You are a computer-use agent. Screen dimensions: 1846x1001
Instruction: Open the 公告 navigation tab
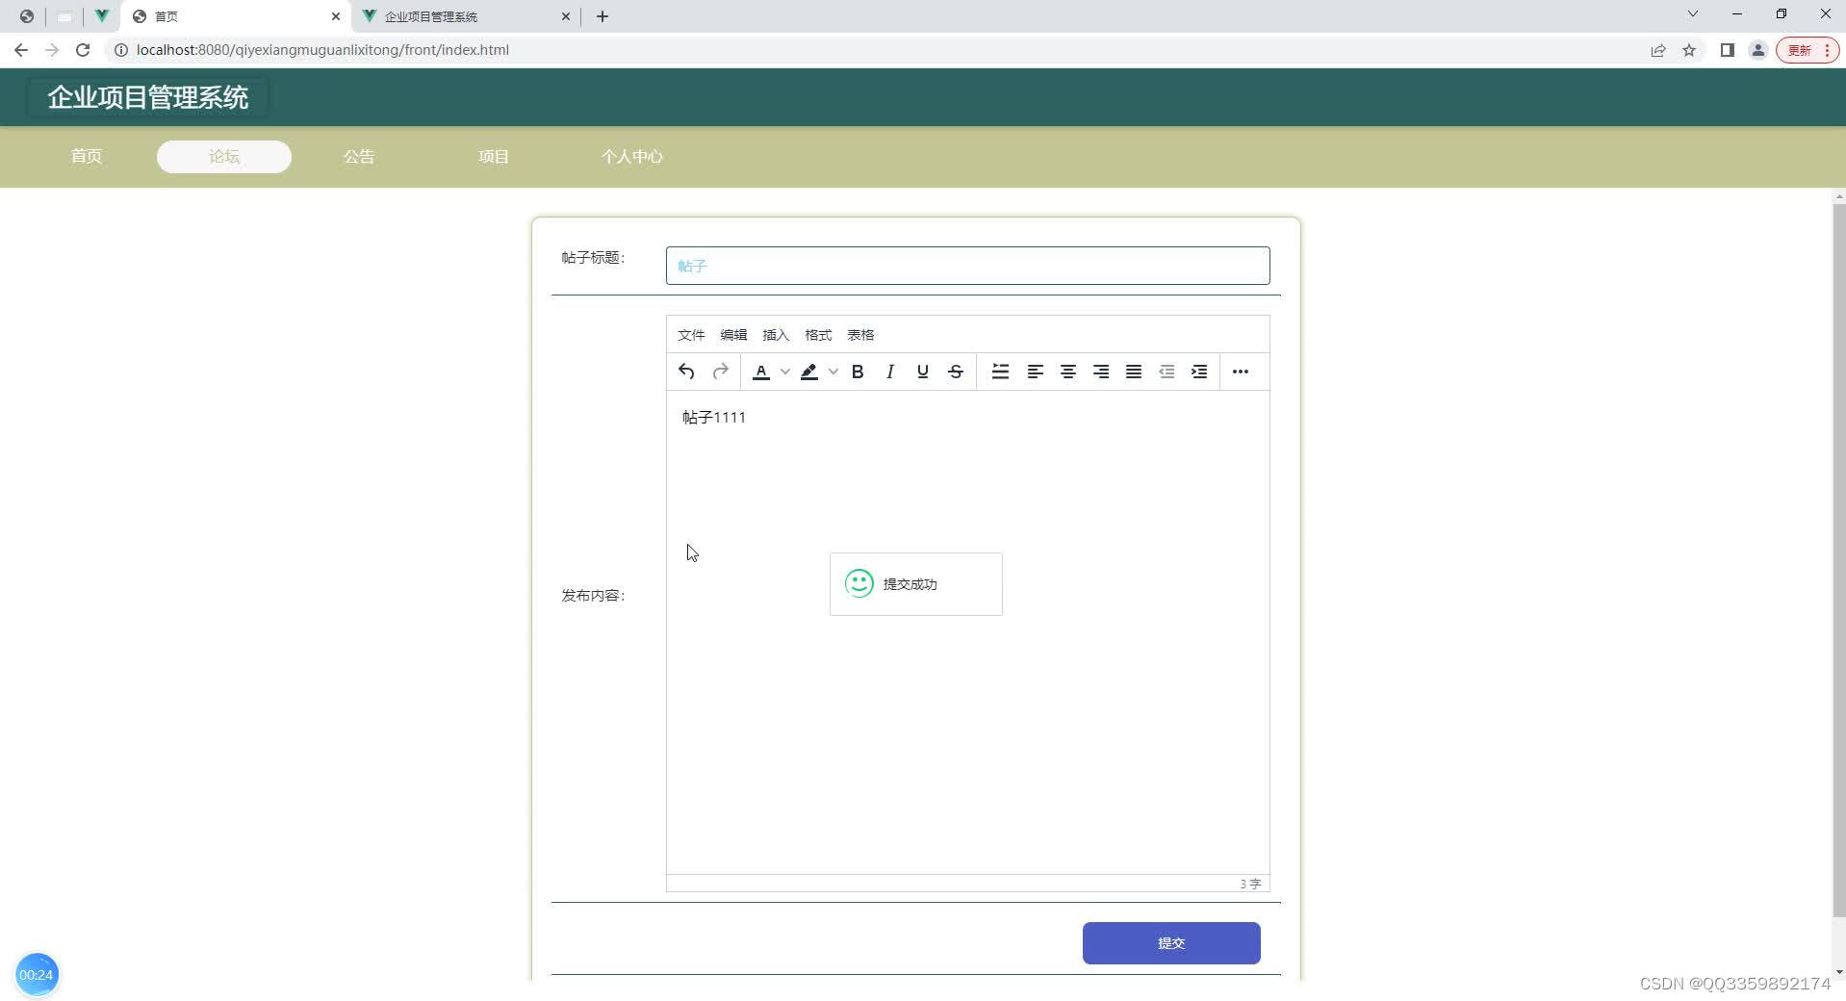pos(359,157)
